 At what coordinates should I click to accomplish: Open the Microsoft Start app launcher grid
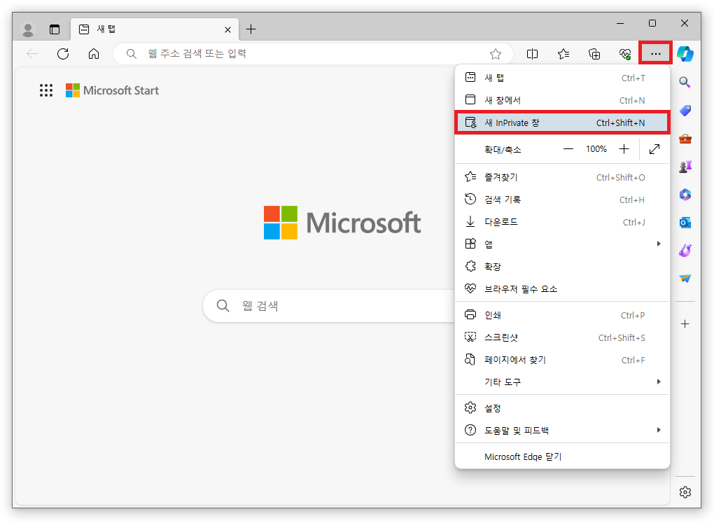[46, 90]
